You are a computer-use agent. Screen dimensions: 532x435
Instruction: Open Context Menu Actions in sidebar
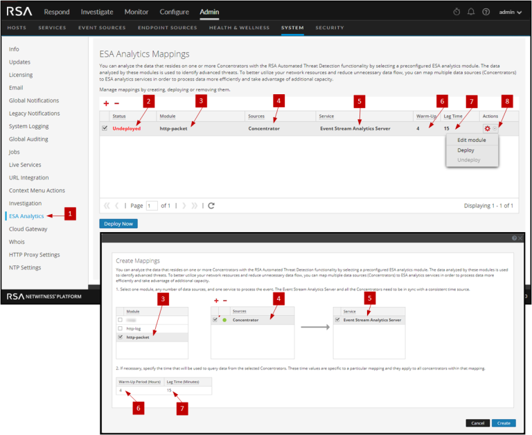click(37, 190)
